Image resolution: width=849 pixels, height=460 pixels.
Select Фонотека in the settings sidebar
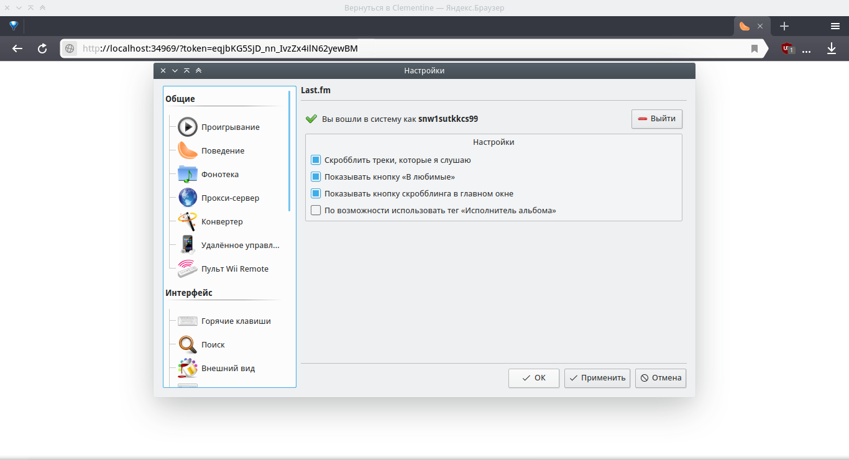tap(208, 174)
